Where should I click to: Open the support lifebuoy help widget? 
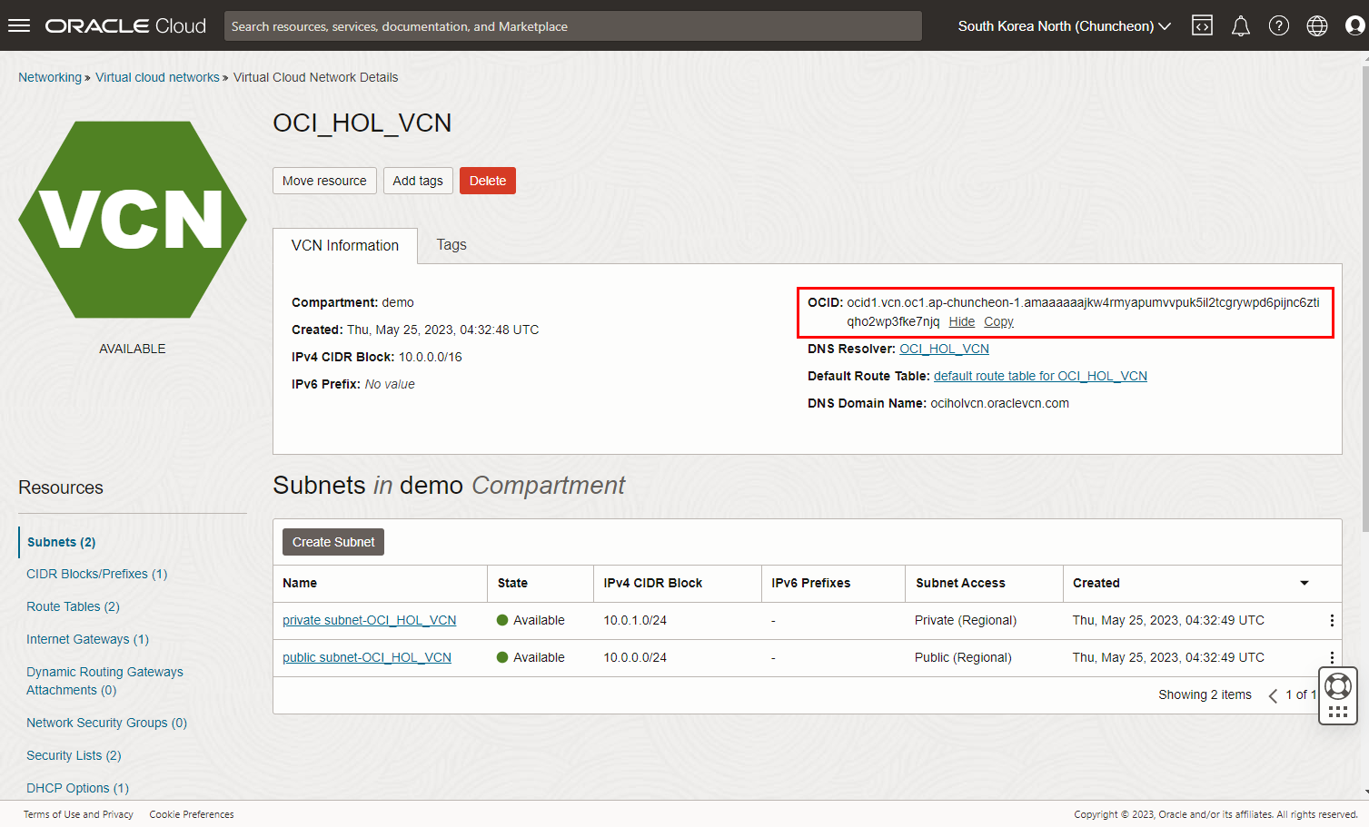point(1338,685)
